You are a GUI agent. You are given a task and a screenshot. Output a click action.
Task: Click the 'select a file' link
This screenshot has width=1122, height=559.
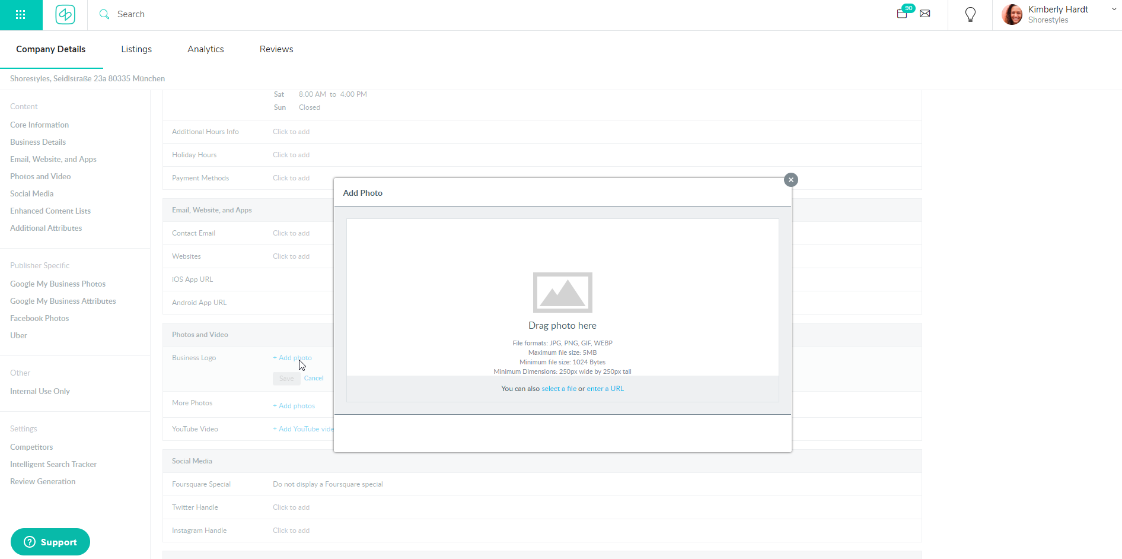coord(559,389)
